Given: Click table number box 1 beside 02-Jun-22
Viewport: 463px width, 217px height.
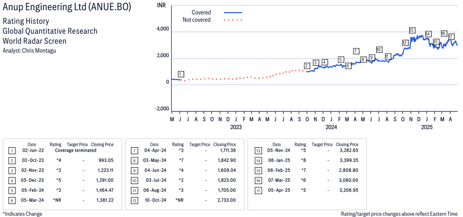Looking at the screenshot, I should (x=11, y=151).
